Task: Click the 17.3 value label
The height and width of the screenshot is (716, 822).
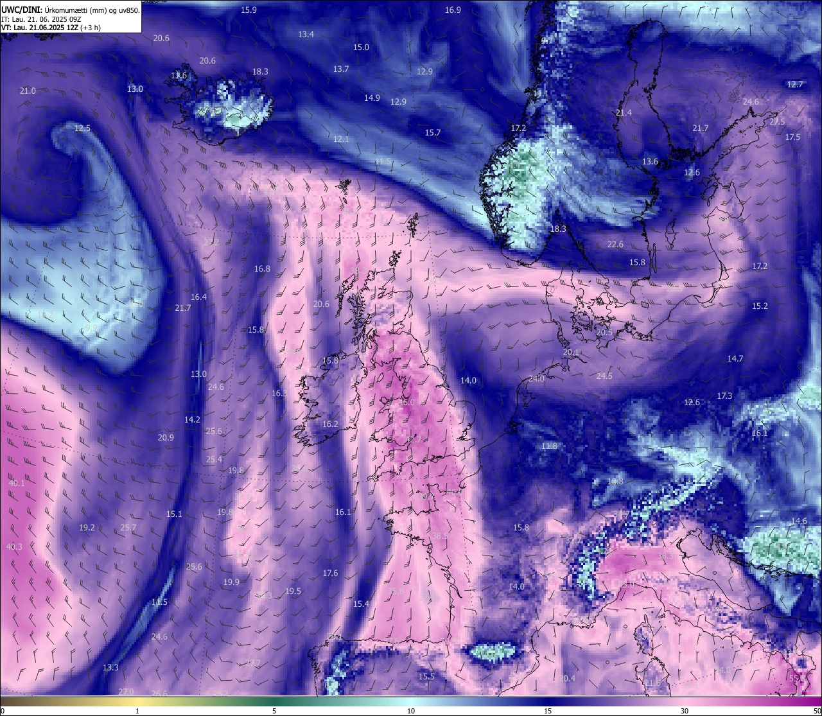Action: point(724,396)
